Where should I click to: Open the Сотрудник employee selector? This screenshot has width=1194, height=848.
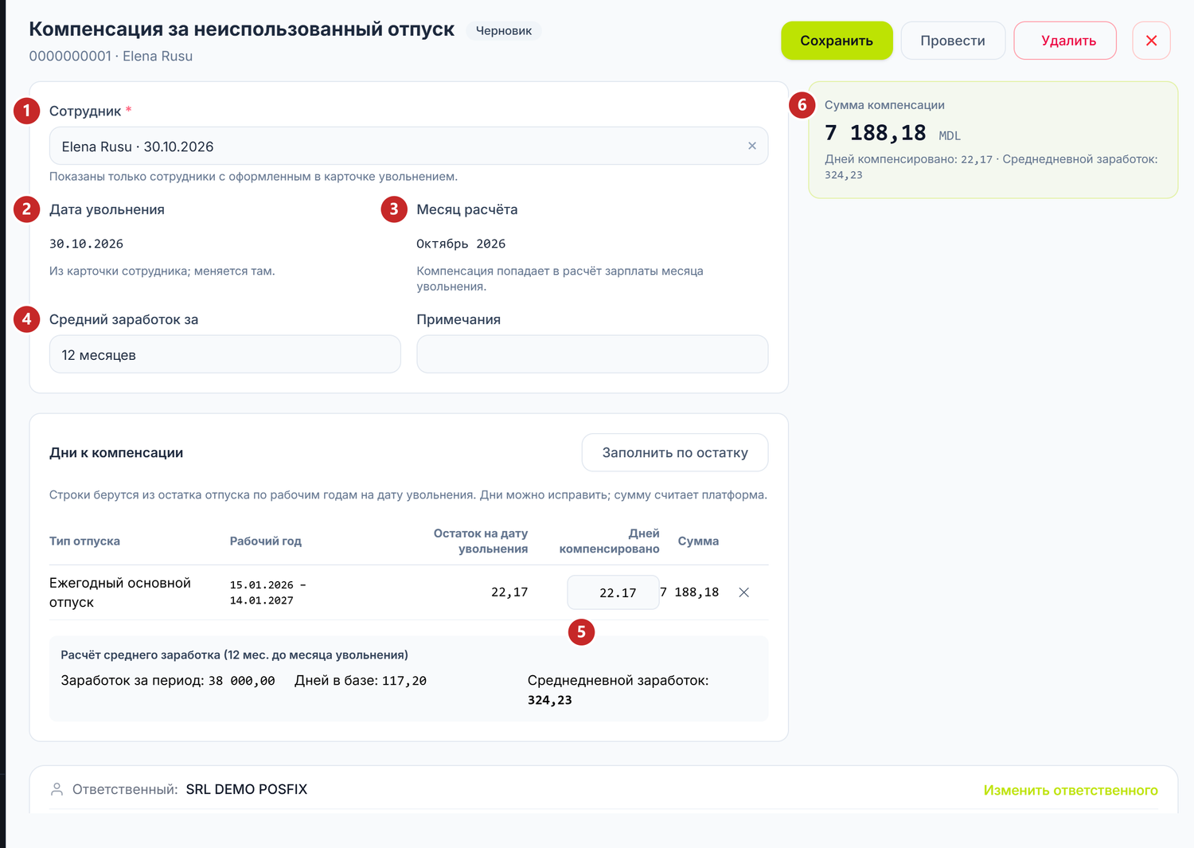pyautogui.click(x=408, y=146)
